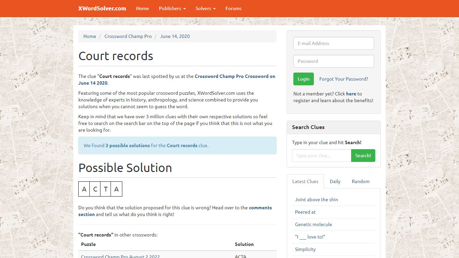This screenshot has width=459, height=258.
Task: Click the first solution letter box 'A'
Action: [x=84, y=189]
